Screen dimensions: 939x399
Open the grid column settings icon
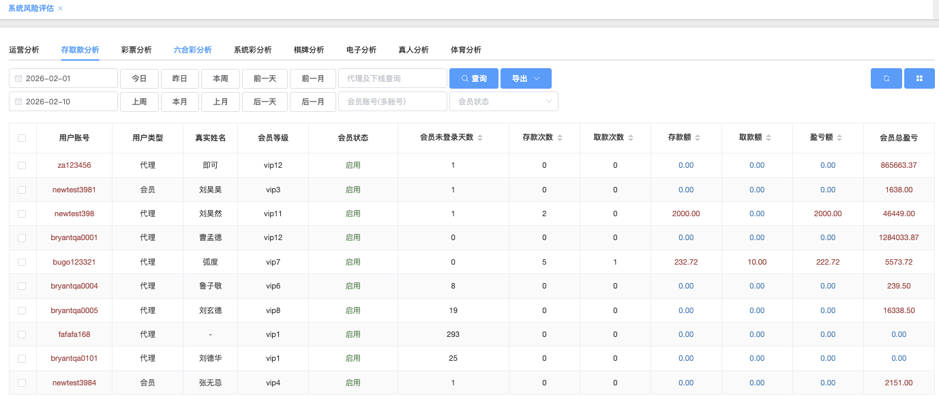pos(919,78)
